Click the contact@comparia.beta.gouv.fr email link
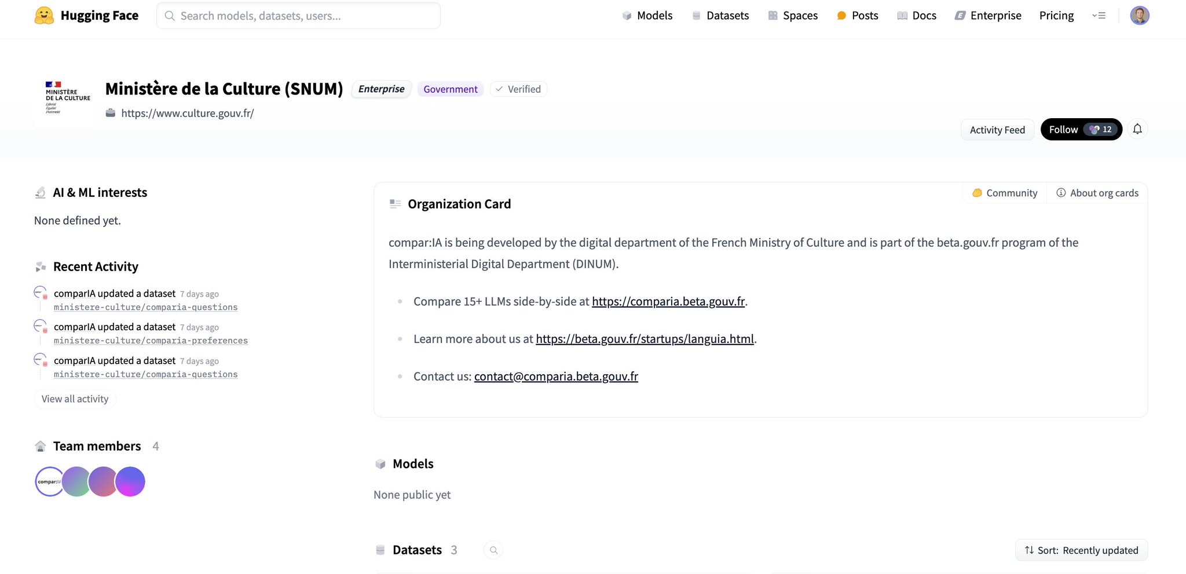 [x=556, y=376]
